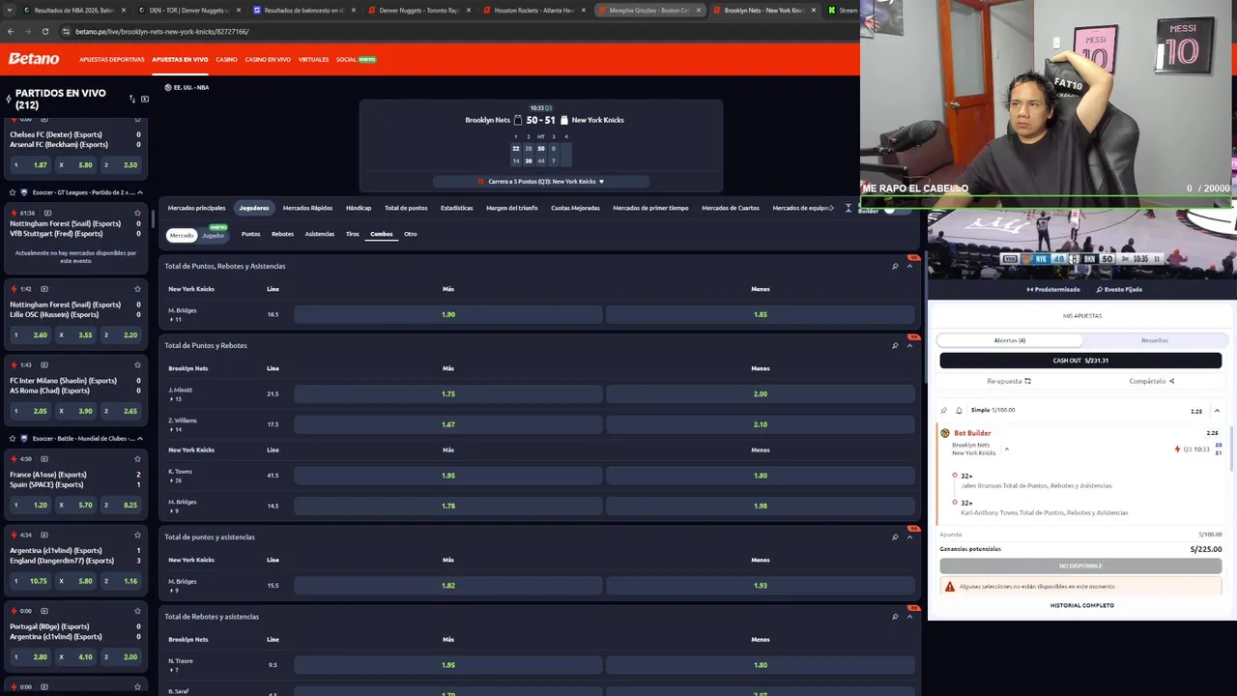The image size is (1237, 696).
Task: Click CASH OUT S/231.31 button
Action: [x=1080, y=361]
